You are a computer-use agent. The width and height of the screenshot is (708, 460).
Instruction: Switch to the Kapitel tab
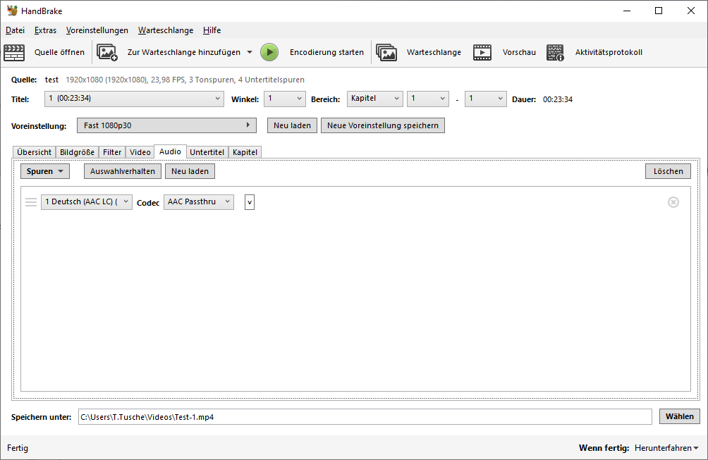point(245,152)
